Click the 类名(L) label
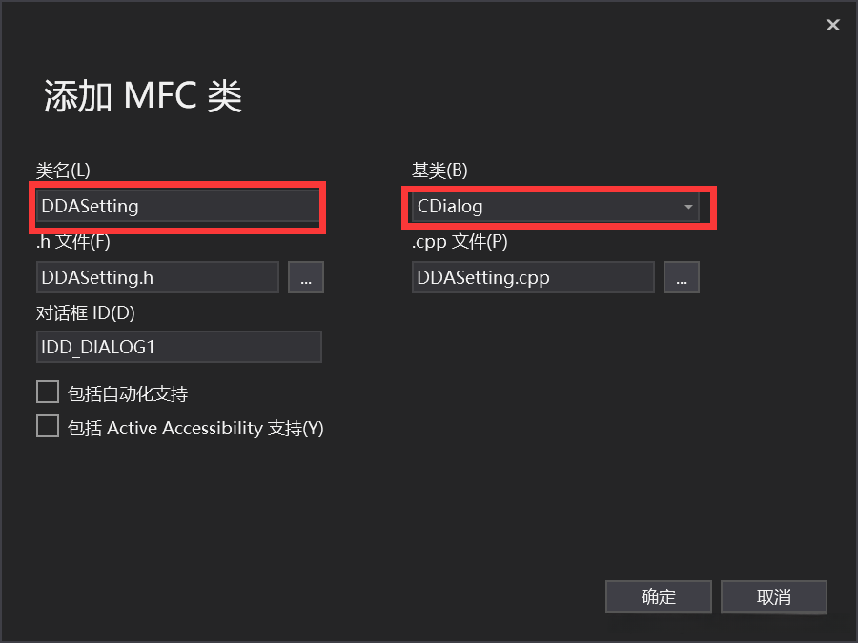The image size is (858, 643). point(63,171)
